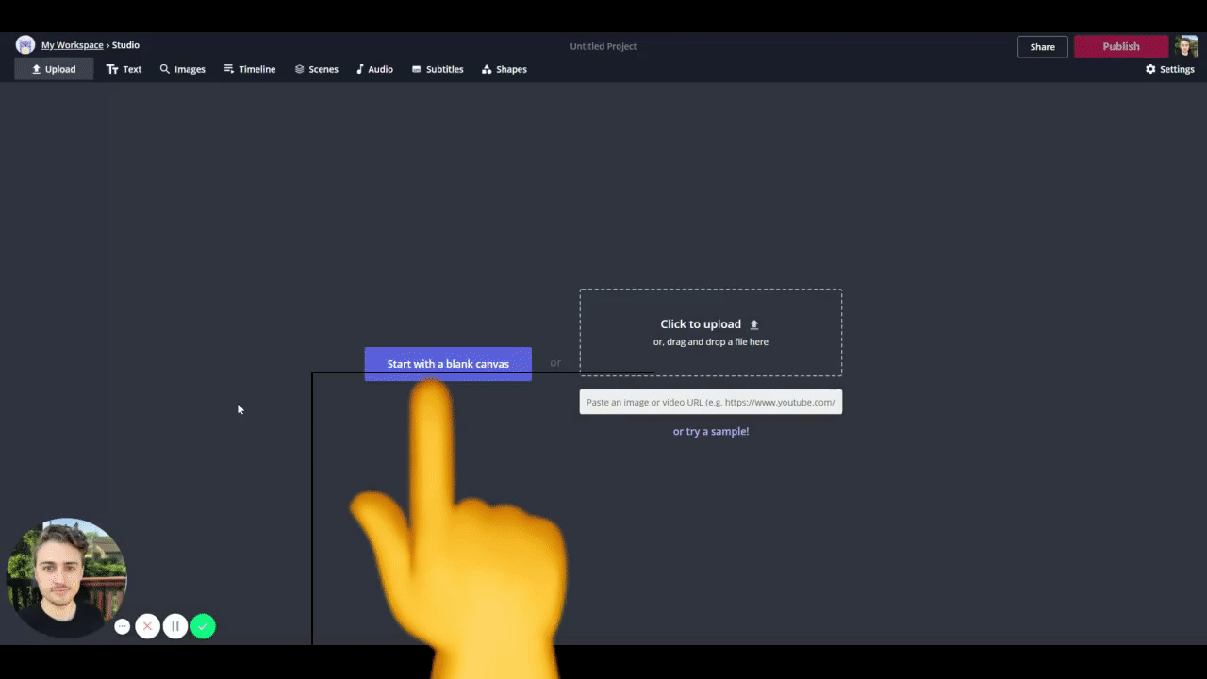Click the workspace avatar icon
The image size is (1207, 679).
(25, 45)
